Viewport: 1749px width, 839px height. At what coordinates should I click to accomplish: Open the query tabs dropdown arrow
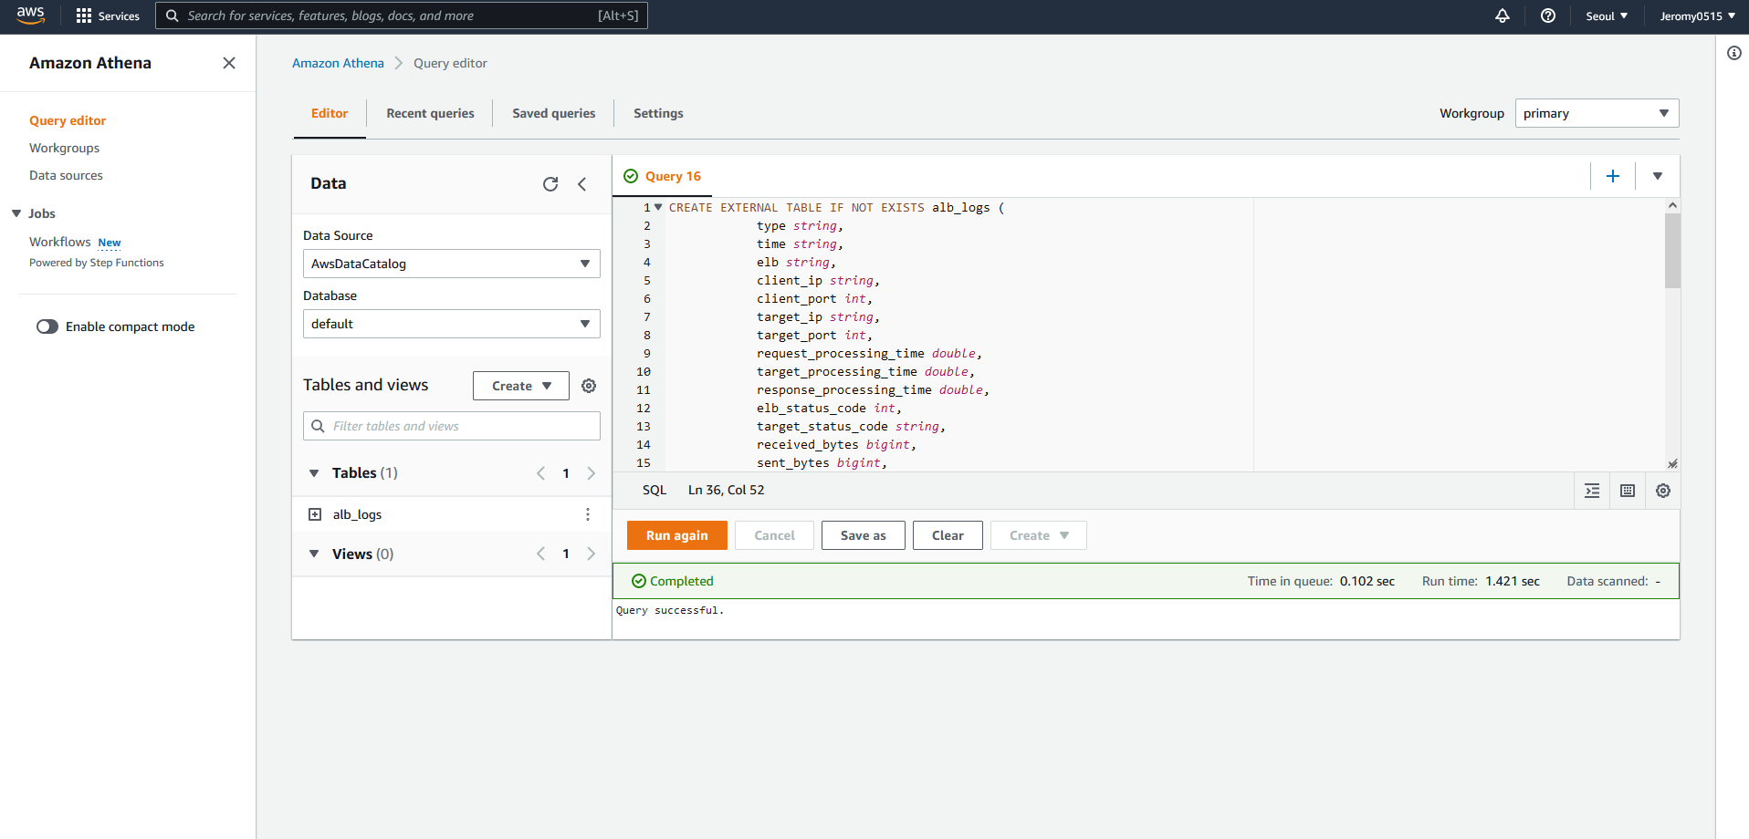pos(1658,176)
